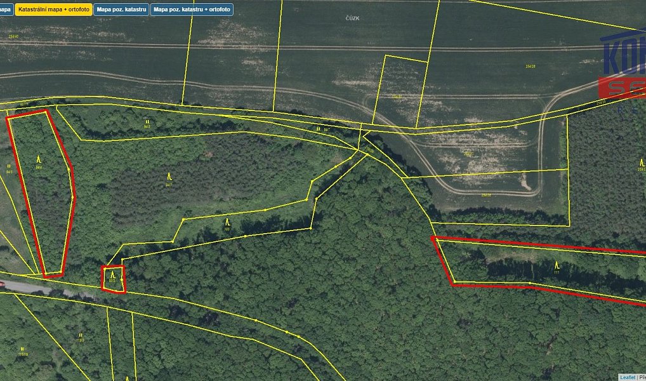
Task: Click meadow symbol above label 115/3
Action: (x=81, y=335)
